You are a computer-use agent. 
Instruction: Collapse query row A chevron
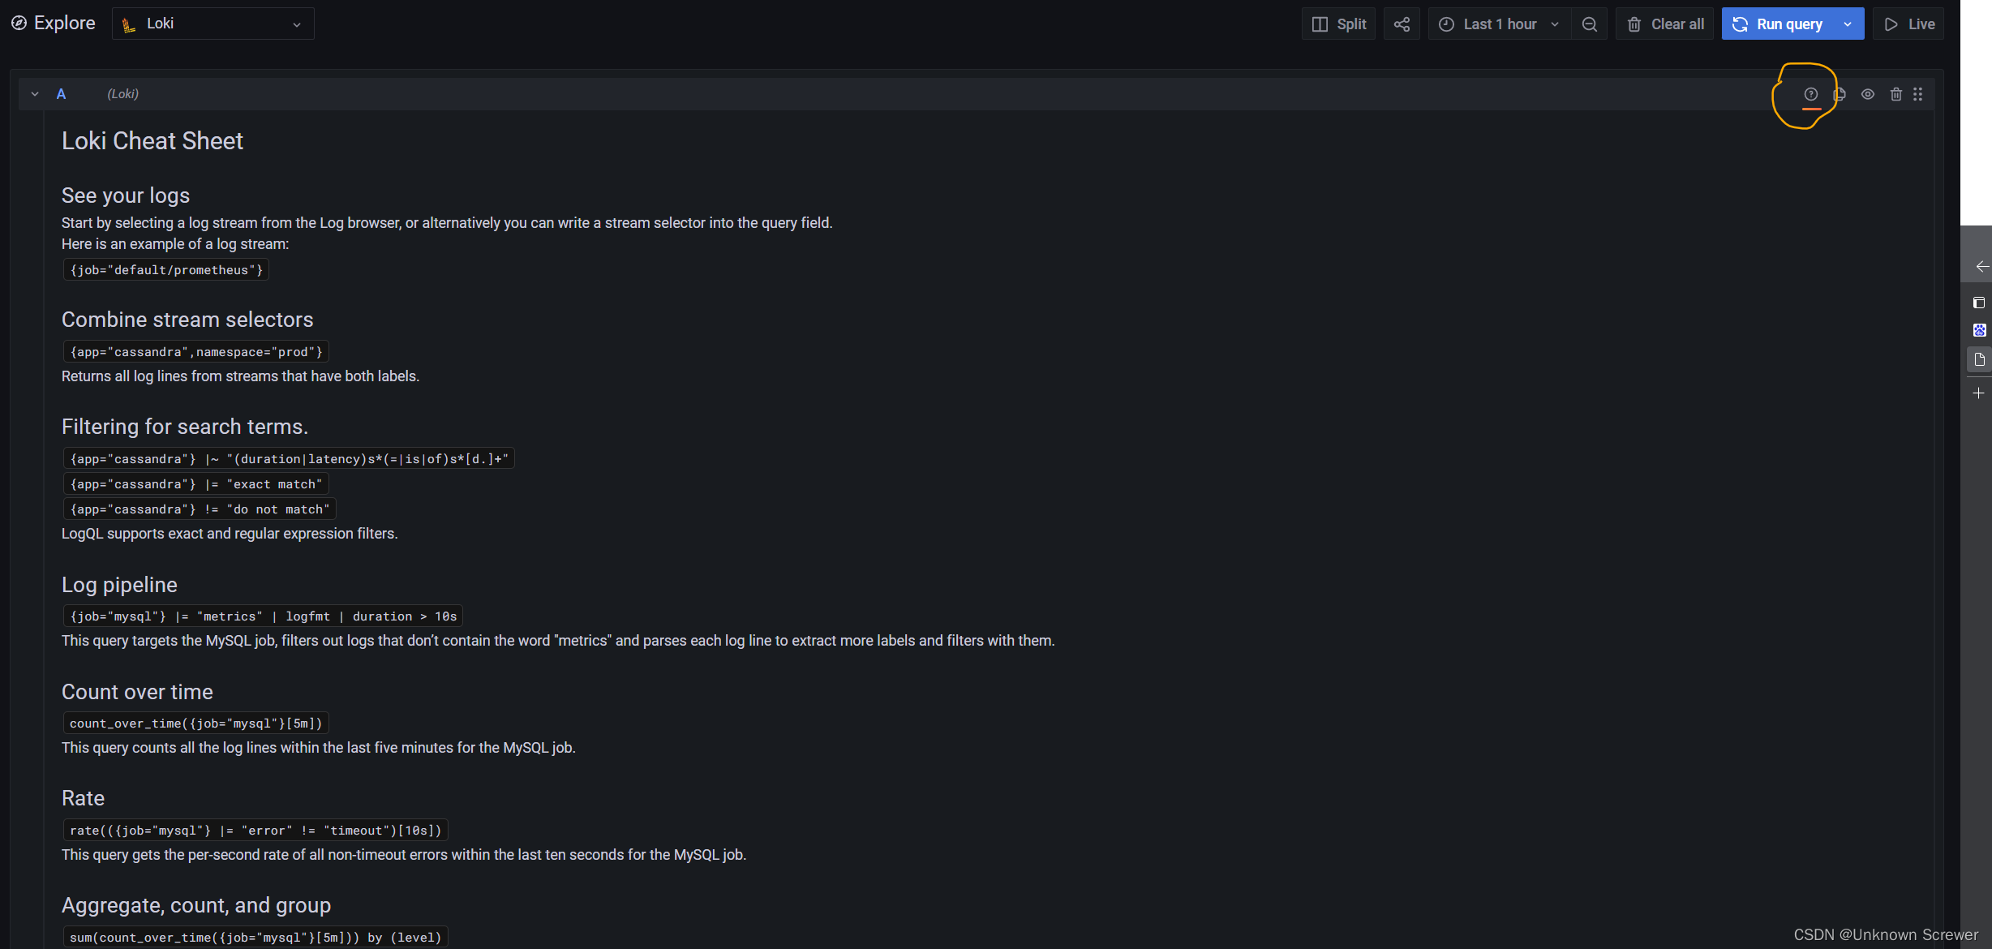tap(35, 94)
